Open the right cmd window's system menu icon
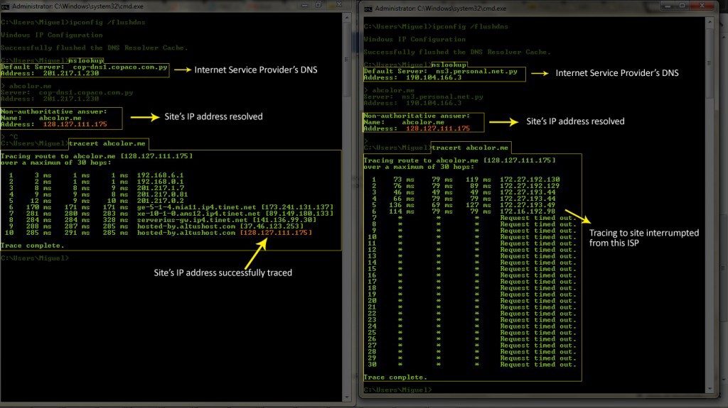 click(368, 9)
